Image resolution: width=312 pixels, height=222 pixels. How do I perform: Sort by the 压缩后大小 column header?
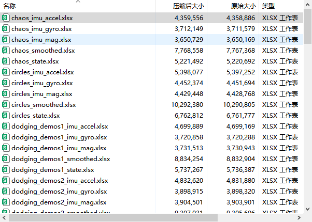pos(181,6)
